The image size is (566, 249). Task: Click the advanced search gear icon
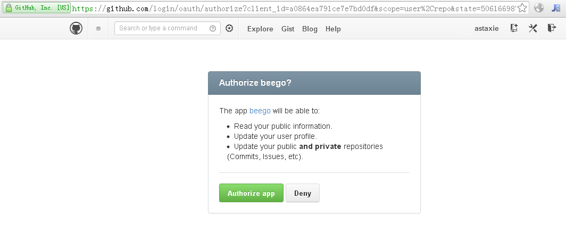click(x=229, y=29)
